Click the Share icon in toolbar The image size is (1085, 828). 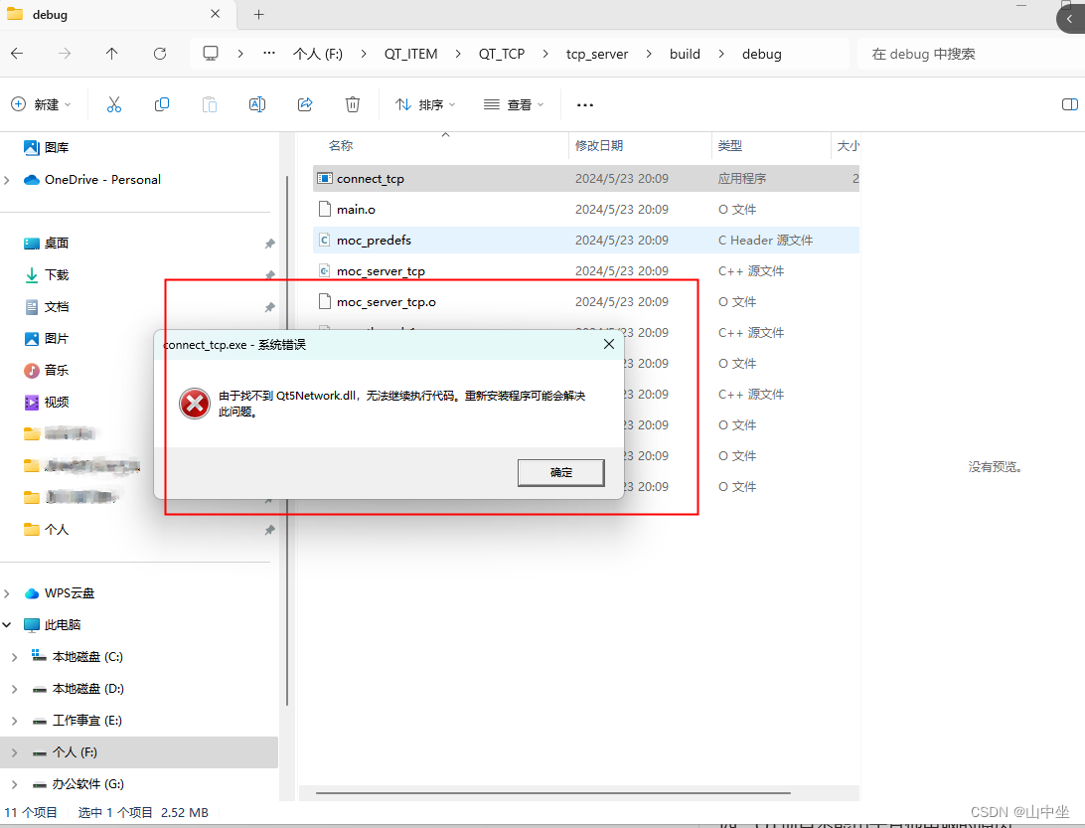point(305,104)
